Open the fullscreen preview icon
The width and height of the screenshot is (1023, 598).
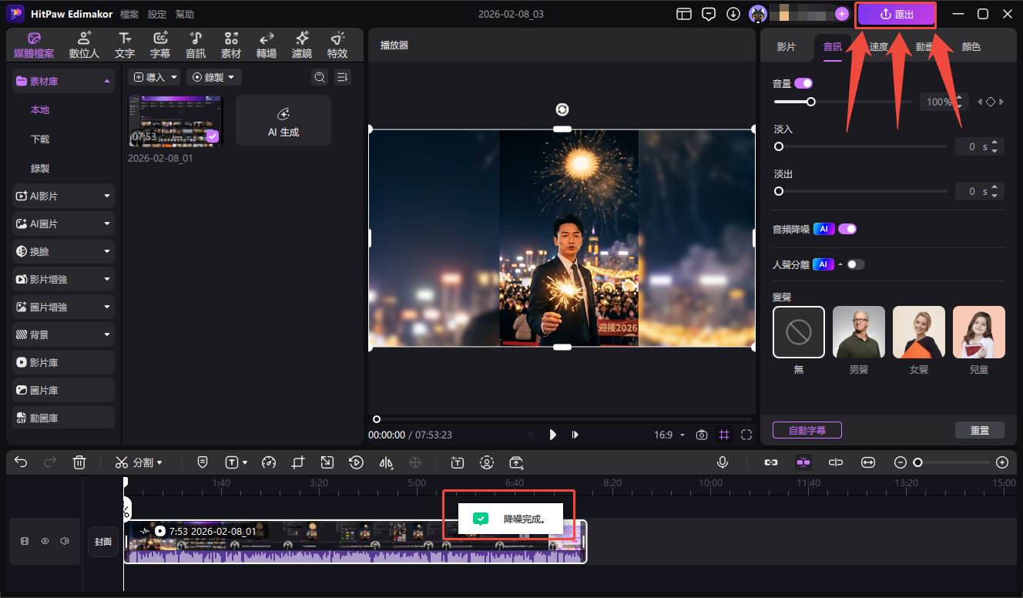pos(746,435)
